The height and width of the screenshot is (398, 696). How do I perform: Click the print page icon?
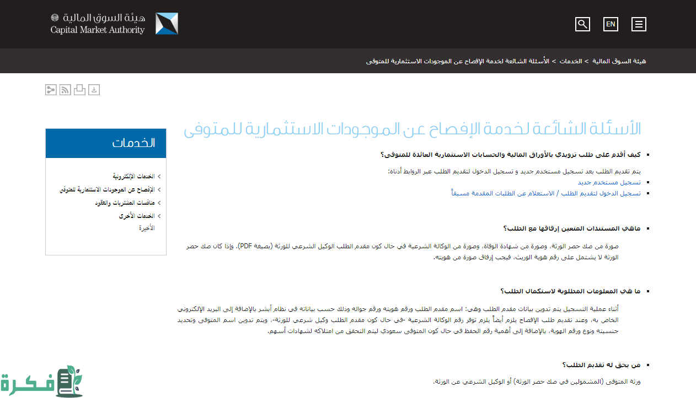coord(79,90)
